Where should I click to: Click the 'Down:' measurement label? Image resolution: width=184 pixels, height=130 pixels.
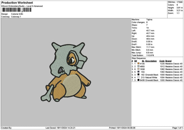[134, 39]
